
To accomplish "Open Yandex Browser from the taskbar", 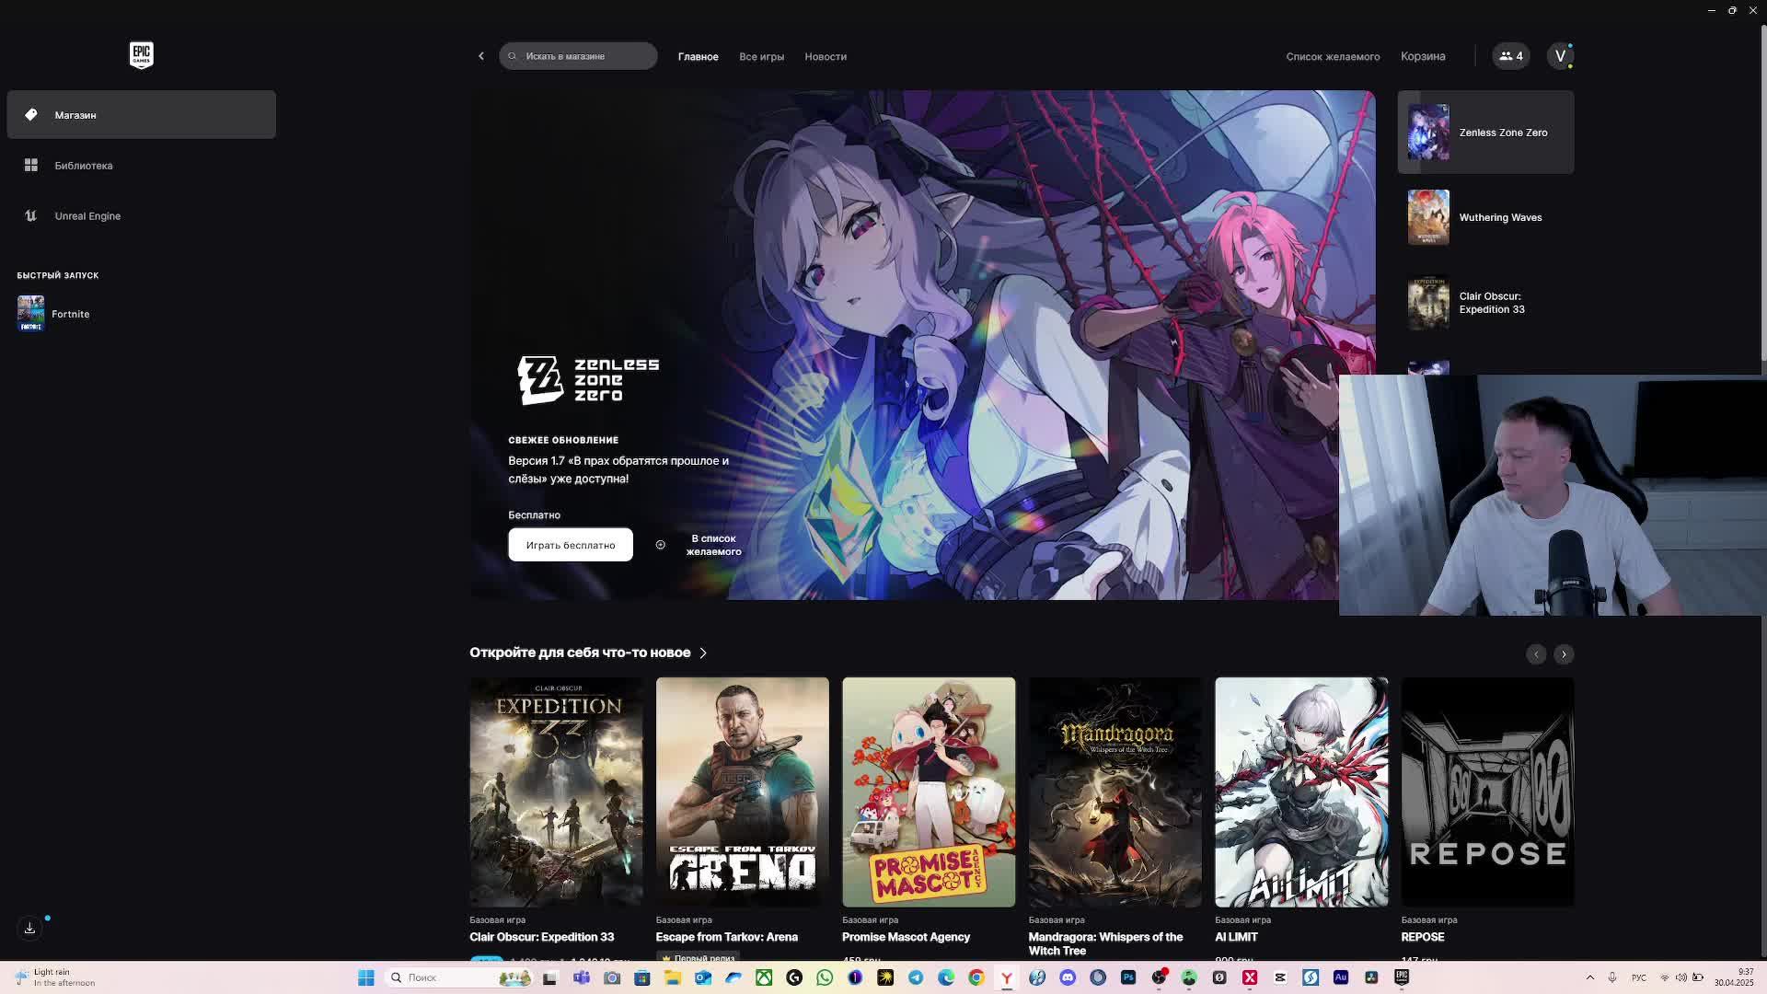I will 1007,977.
